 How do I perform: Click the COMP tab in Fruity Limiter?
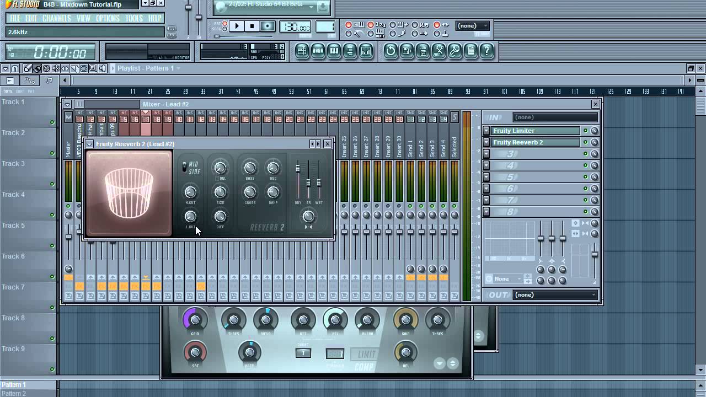pos(364,367)
